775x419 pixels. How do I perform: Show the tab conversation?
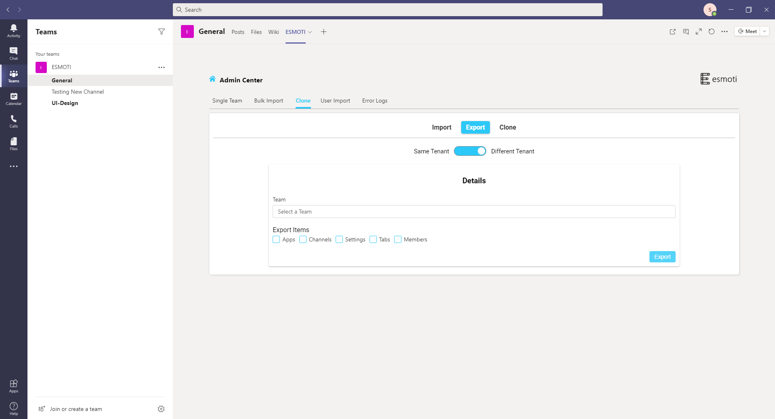[686, 31]
